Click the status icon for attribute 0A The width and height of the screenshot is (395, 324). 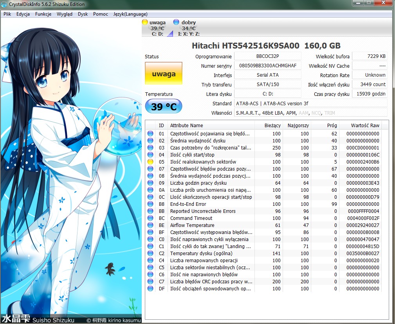click(x=150, y=190)
